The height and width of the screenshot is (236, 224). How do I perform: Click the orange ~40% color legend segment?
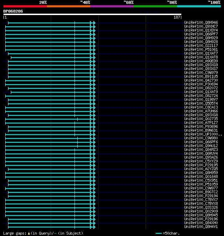[x=69, y=6]
